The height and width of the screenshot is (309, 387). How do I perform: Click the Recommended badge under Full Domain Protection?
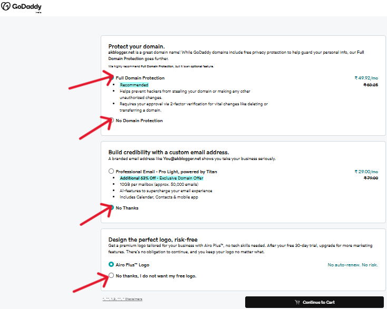pyautogui.click(x=134, y=85)
